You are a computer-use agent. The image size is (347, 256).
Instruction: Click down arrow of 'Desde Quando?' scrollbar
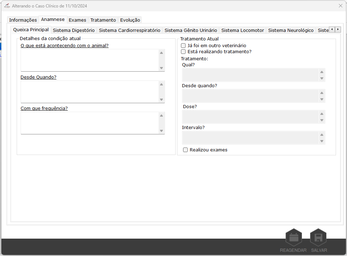tap(161, 100)
